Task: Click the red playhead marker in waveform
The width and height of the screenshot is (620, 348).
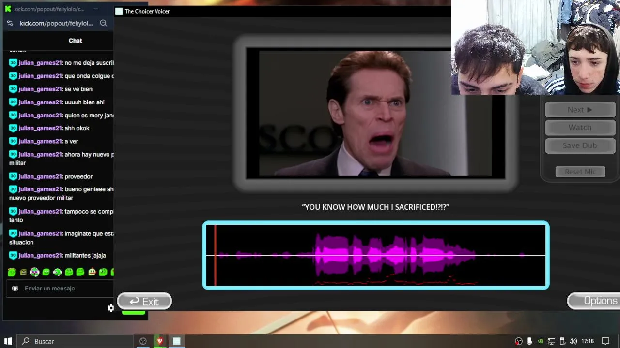Action: click(215, 255)
